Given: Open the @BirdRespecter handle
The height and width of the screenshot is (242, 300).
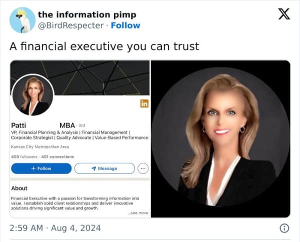Looking at the screenshot, I should [x=71, y=25].
